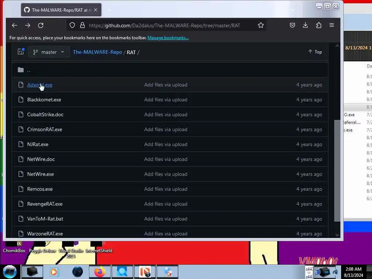Open Peggle Deluxe desktop shortcut

click(x=43, y=248)
